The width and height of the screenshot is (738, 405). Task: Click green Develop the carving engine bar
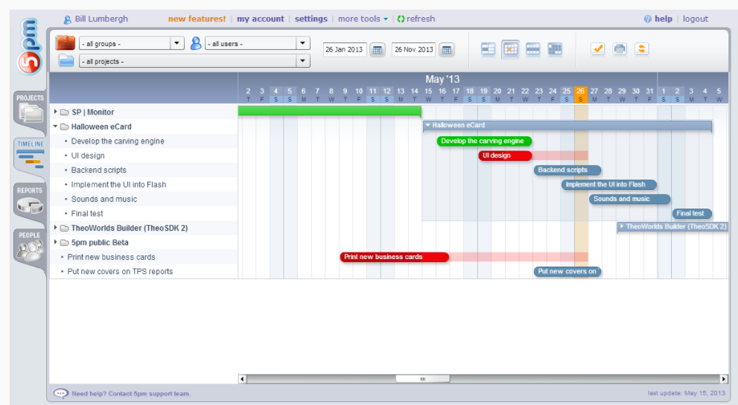click(484, 141)
